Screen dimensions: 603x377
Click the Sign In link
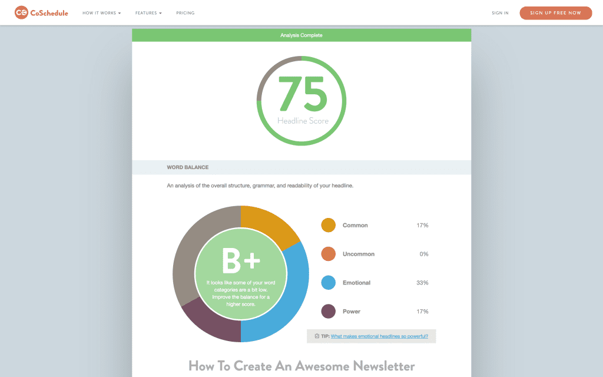click(499, 12)
